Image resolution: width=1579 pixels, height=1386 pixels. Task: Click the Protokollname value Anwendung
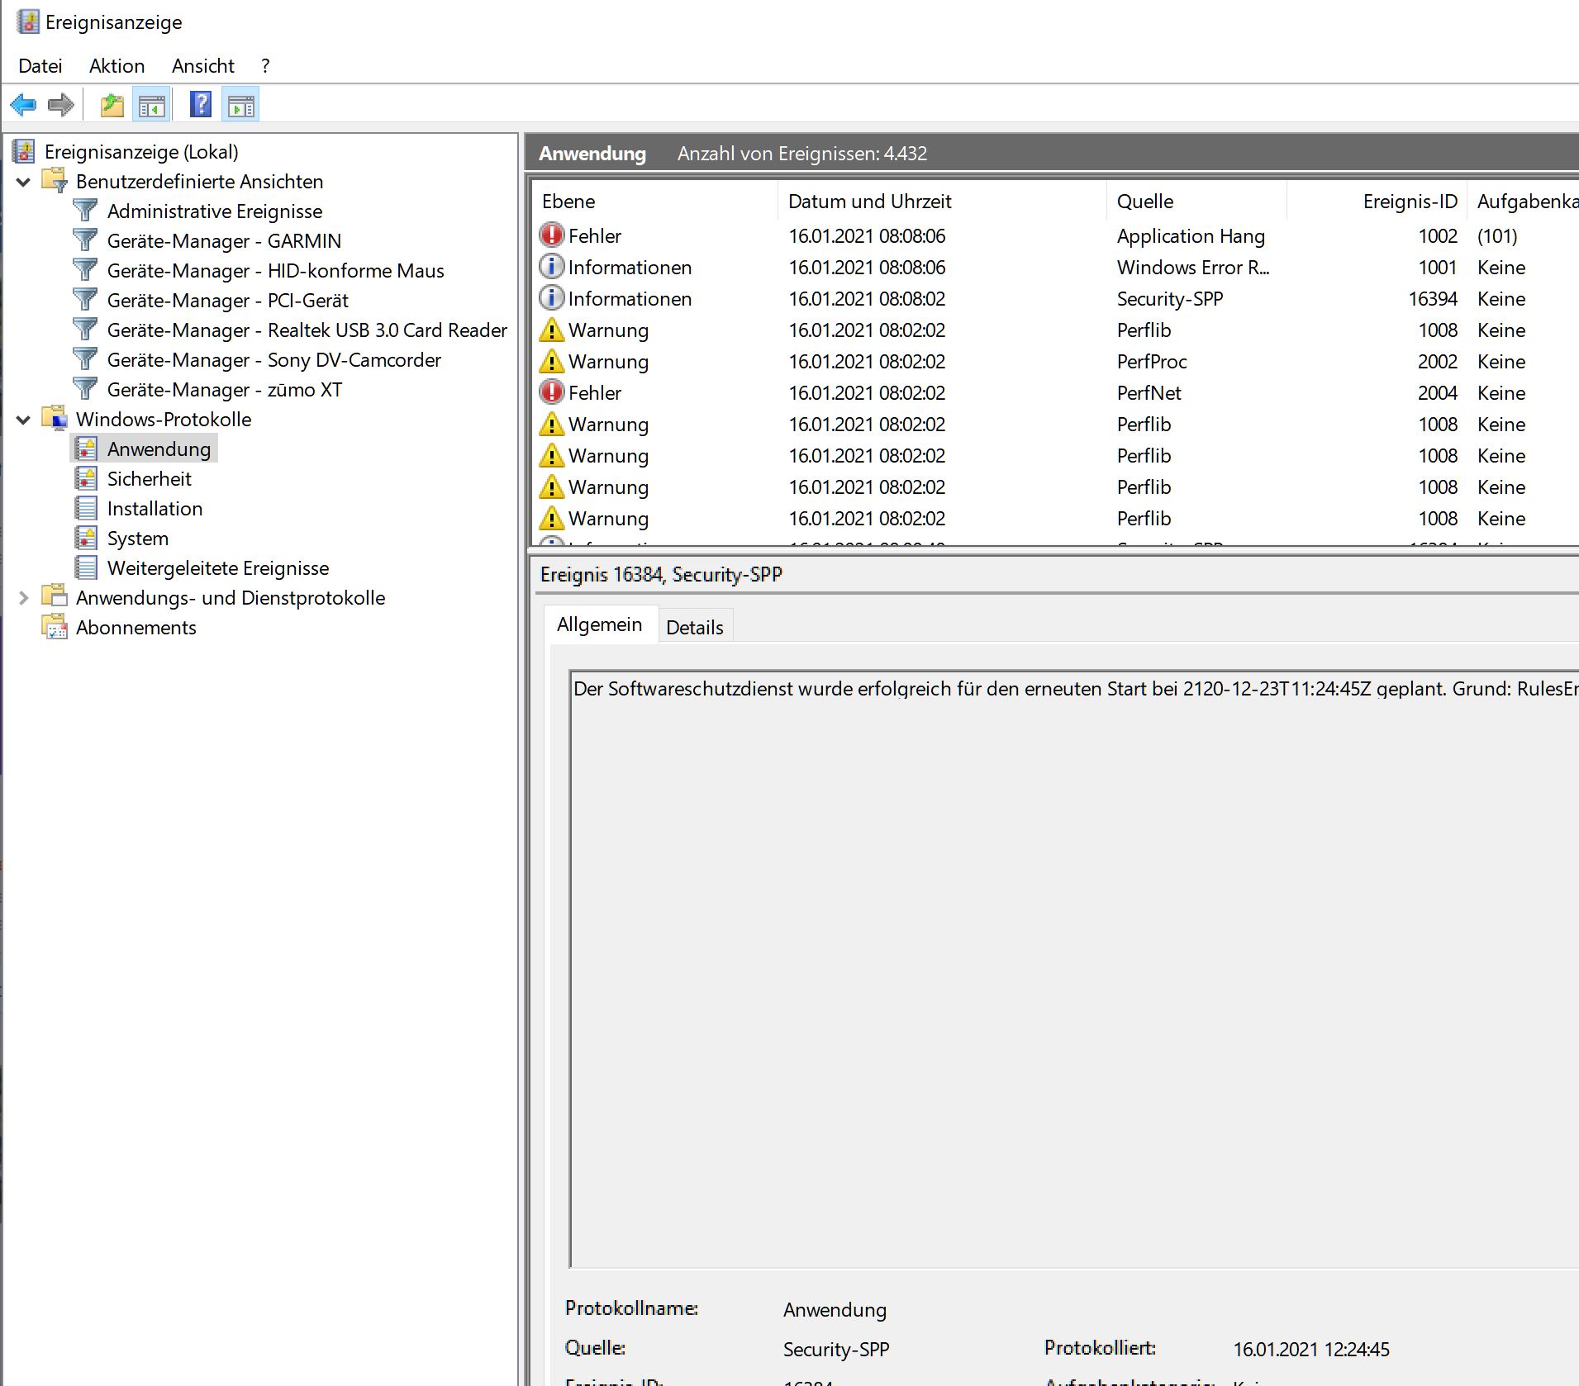point(835,1310)
